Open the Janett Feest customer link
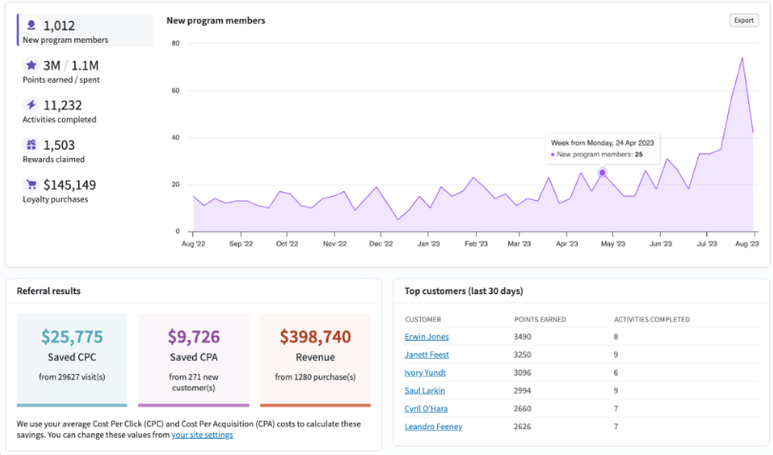This screenshot has width=773, height=455. coord(426,354)
